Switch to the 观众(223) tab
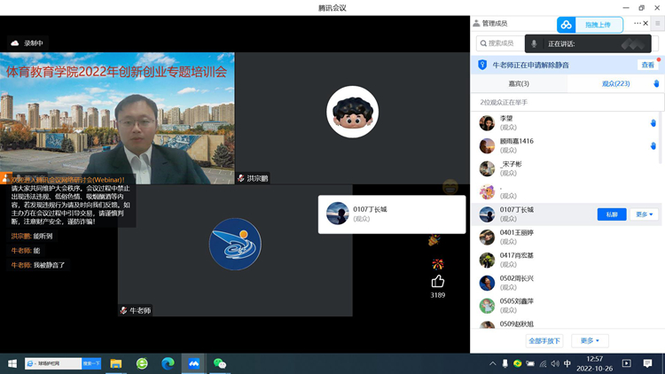 coord(614,83)
